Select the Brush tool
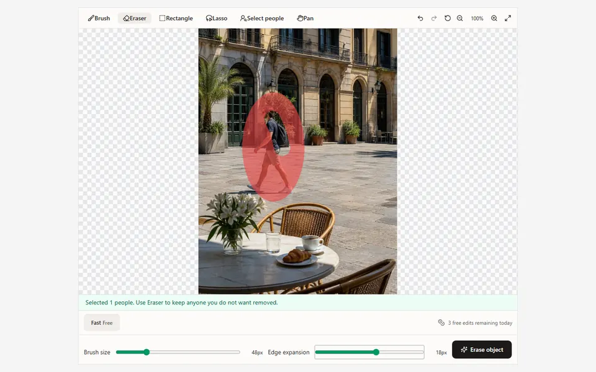The width and height of the screenshot is (596, 372). [99, 18]
